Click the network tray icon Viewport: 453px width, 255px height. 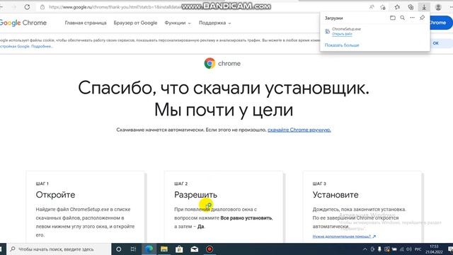pyautogui.click(x=401, y=249)
